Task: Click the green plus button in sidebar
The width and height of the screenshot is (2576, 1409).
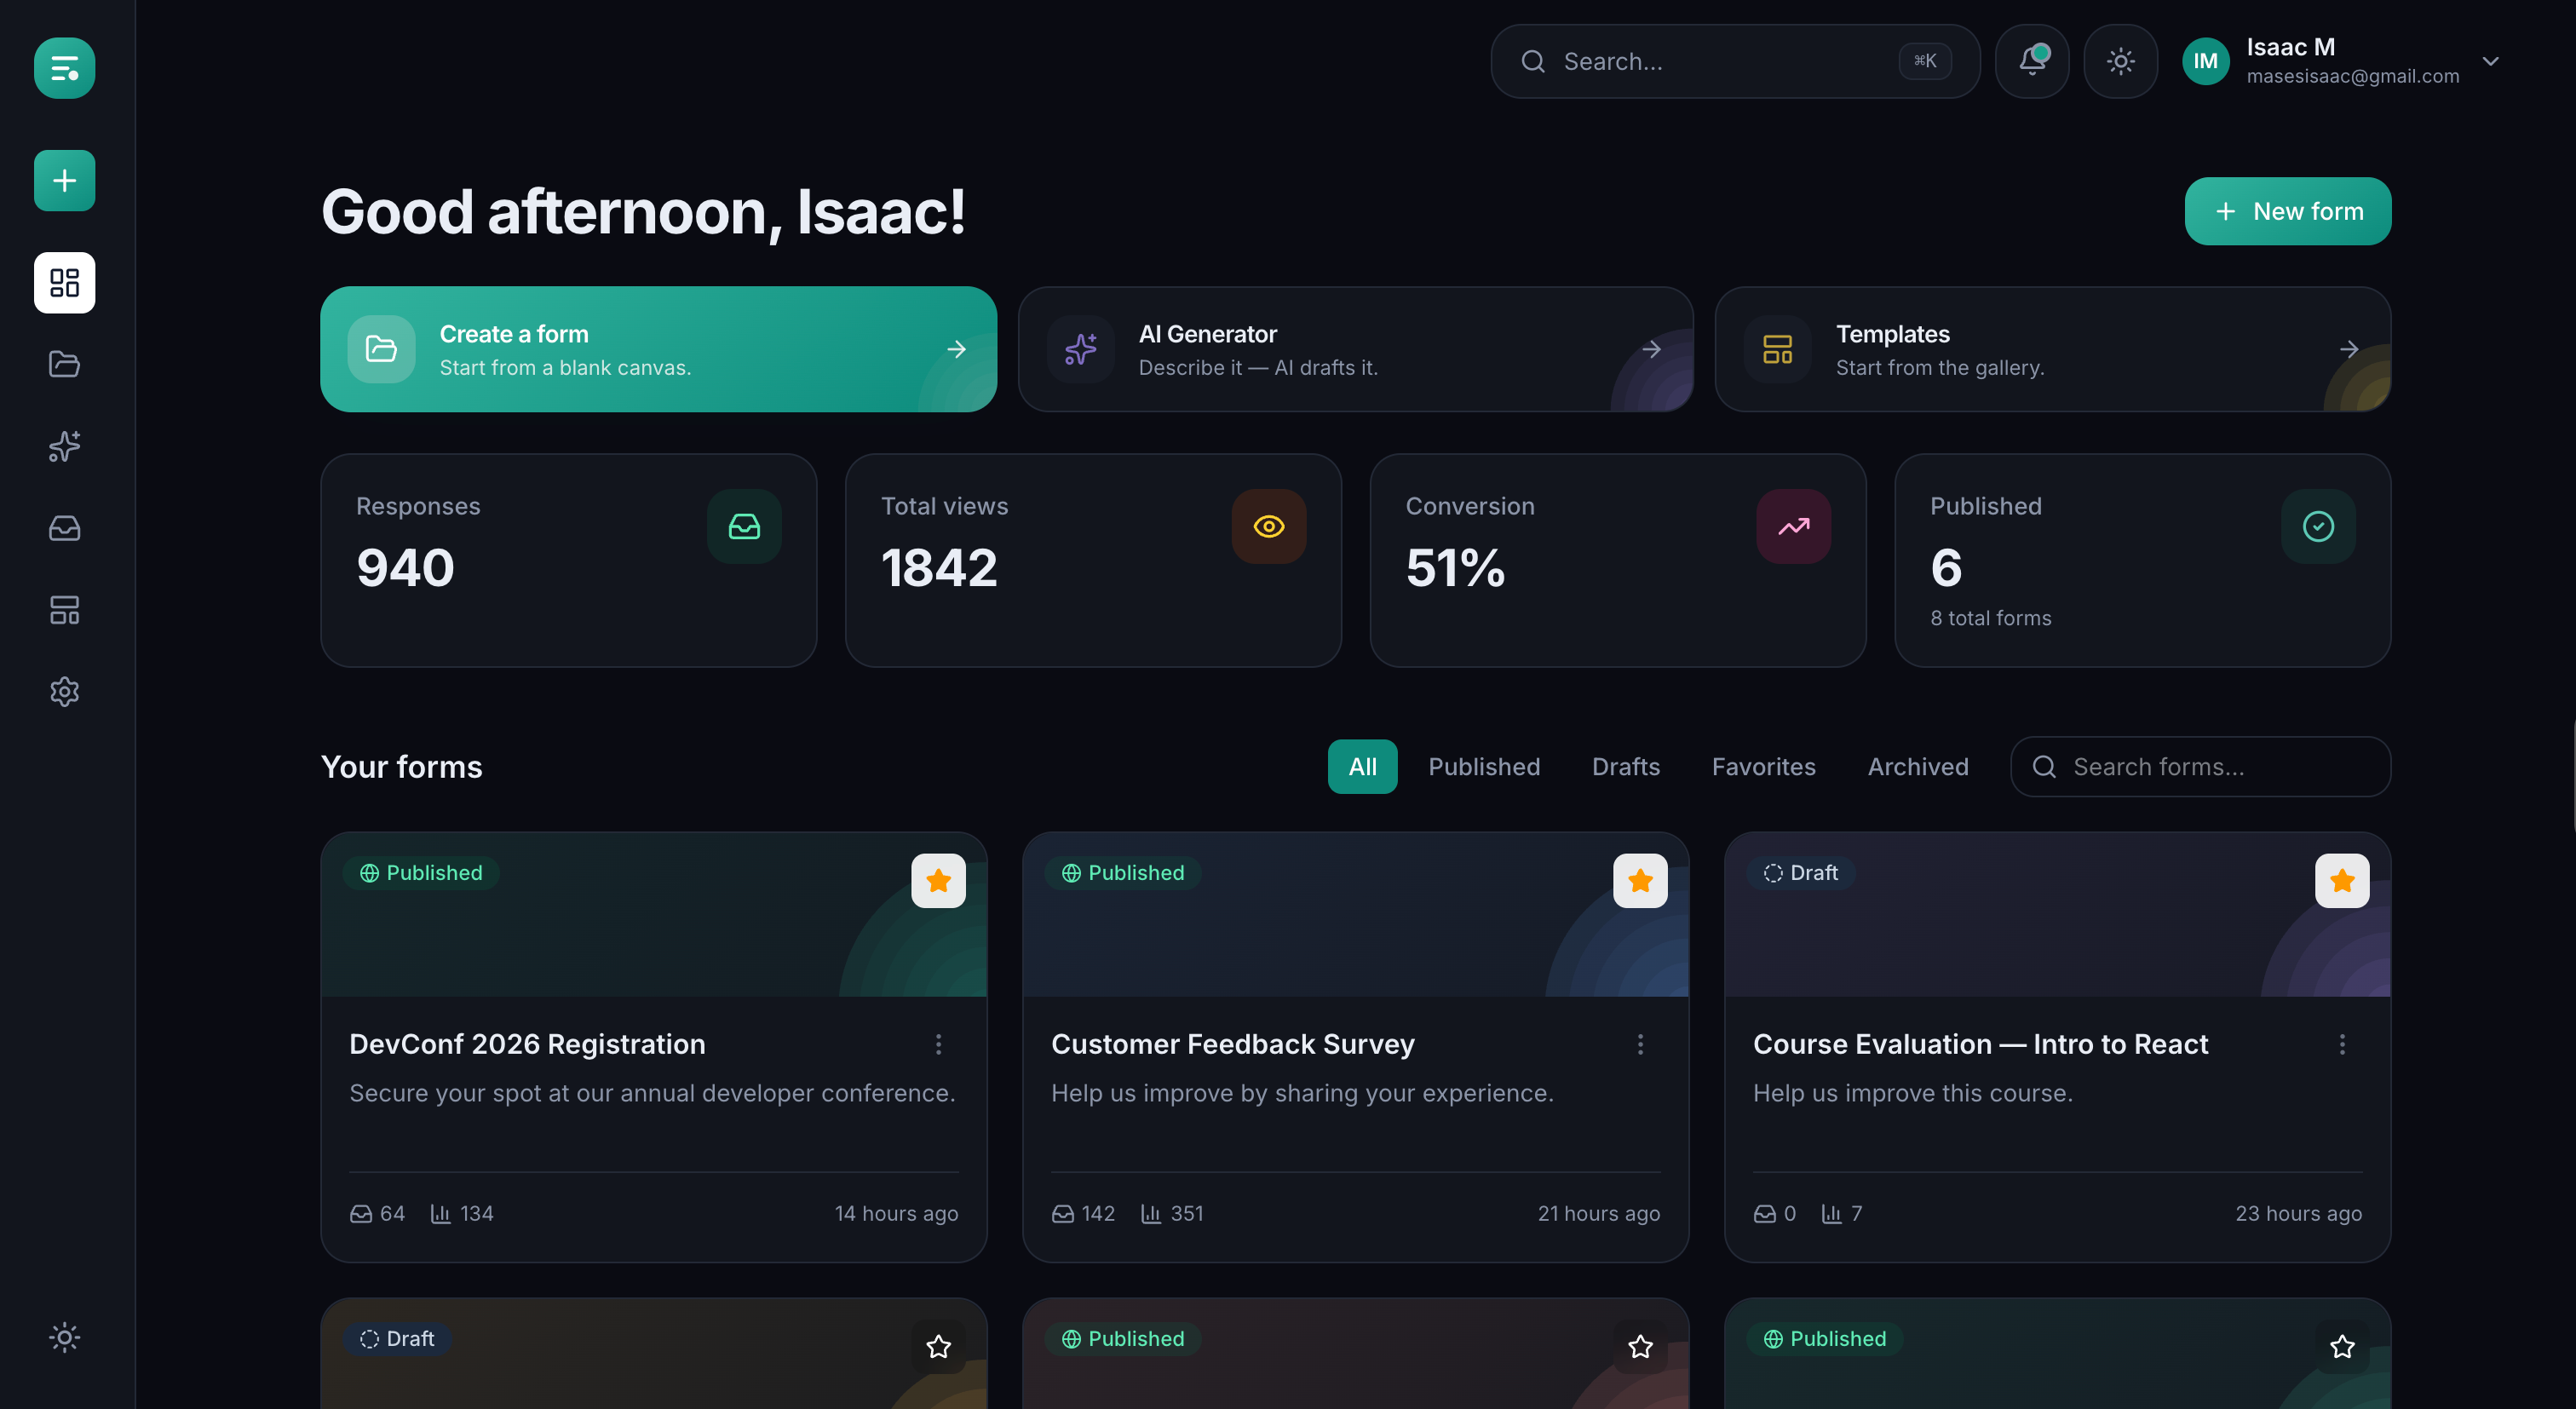Action: pos(64,181)
